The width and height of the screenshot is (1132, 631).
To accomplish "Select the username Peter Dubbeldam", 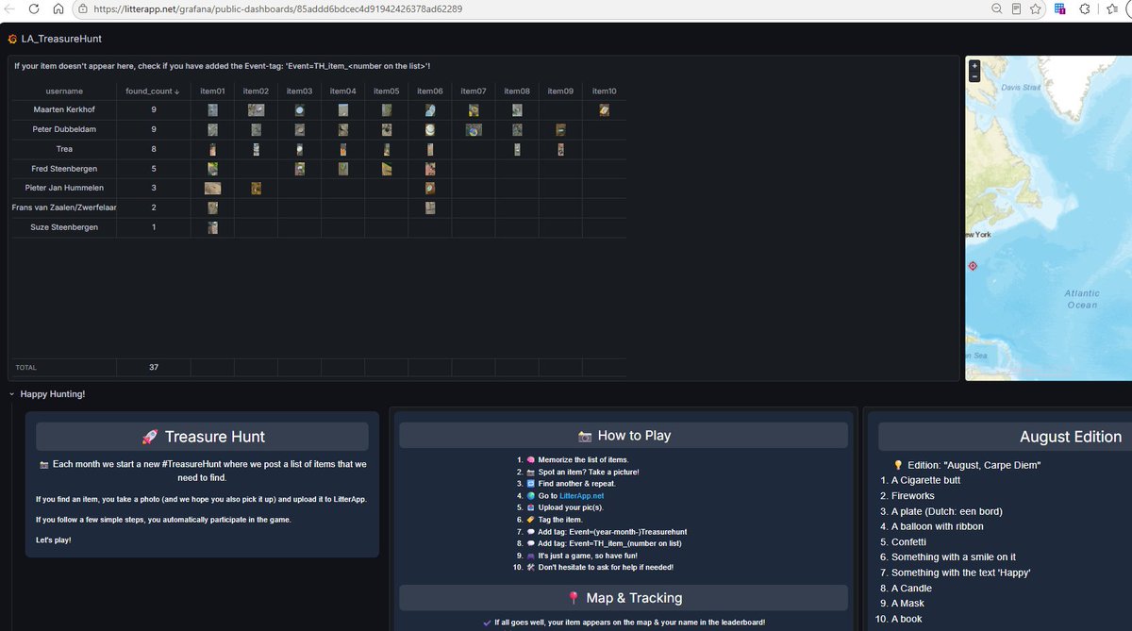I will point(64,129).
